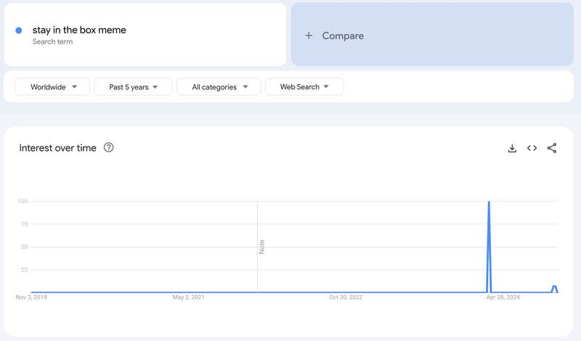Click the Nov 3, 2019 axis label
This screenshot has height=341, width=581.
pos(31,297)
